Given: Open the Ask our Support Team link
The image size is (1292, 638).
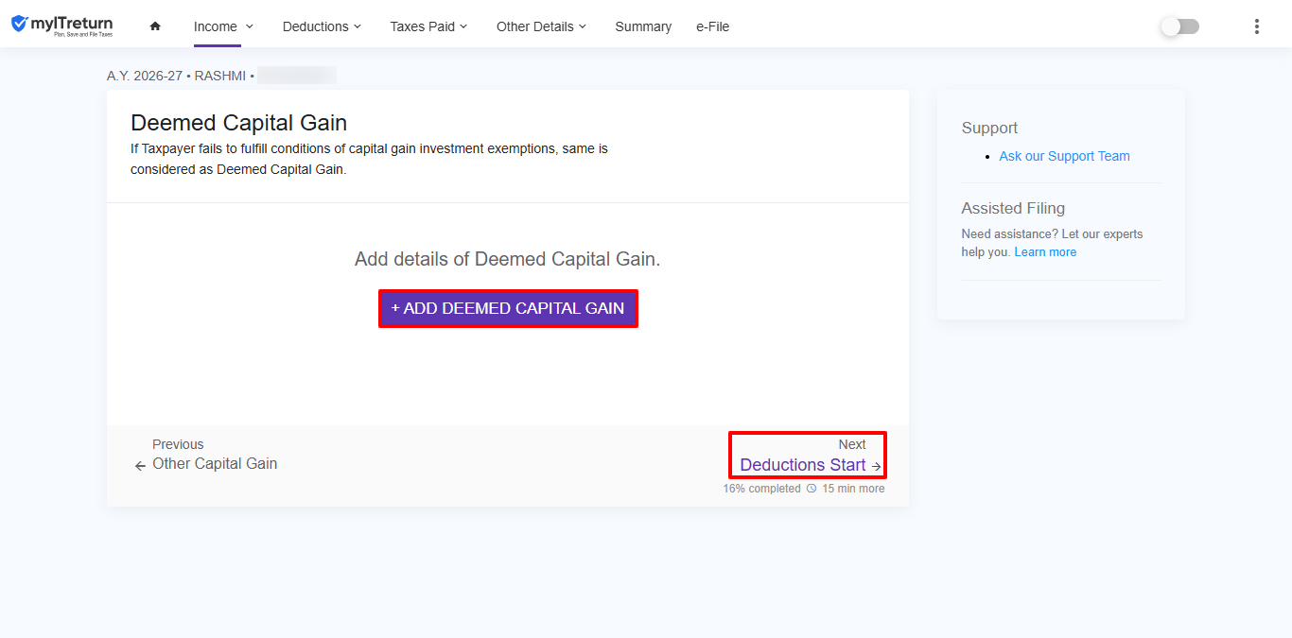Looking at the screenshot, I should click(1064, 156).
